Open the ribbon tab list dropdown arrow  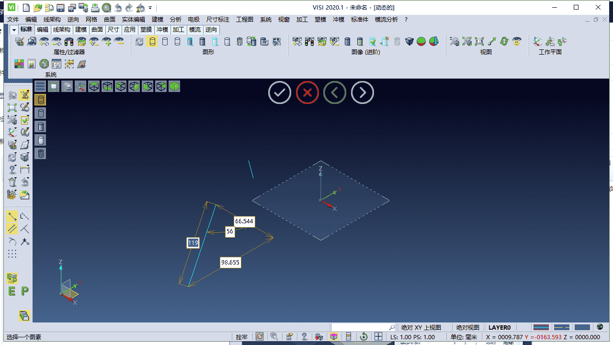[13, 30]
